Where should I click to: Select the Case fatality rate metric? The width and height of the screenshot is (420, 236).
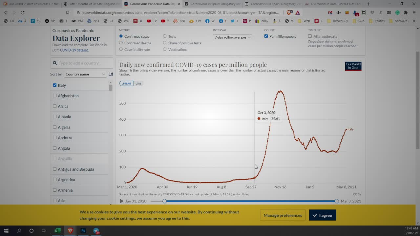tap(134, 49)
